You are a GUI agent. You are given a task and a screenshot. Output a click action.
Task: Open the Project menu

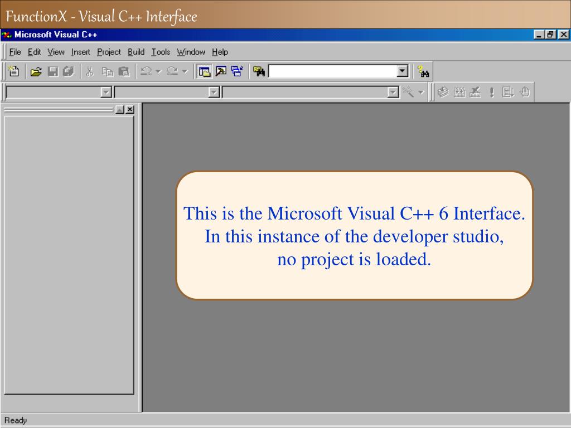click(109, 52)
